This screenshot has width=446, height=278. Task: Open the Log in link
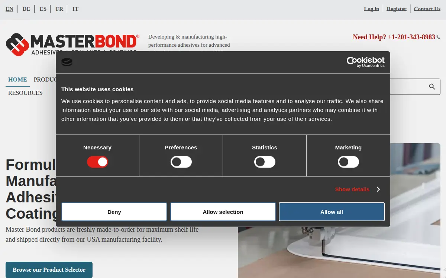[372, 9]
